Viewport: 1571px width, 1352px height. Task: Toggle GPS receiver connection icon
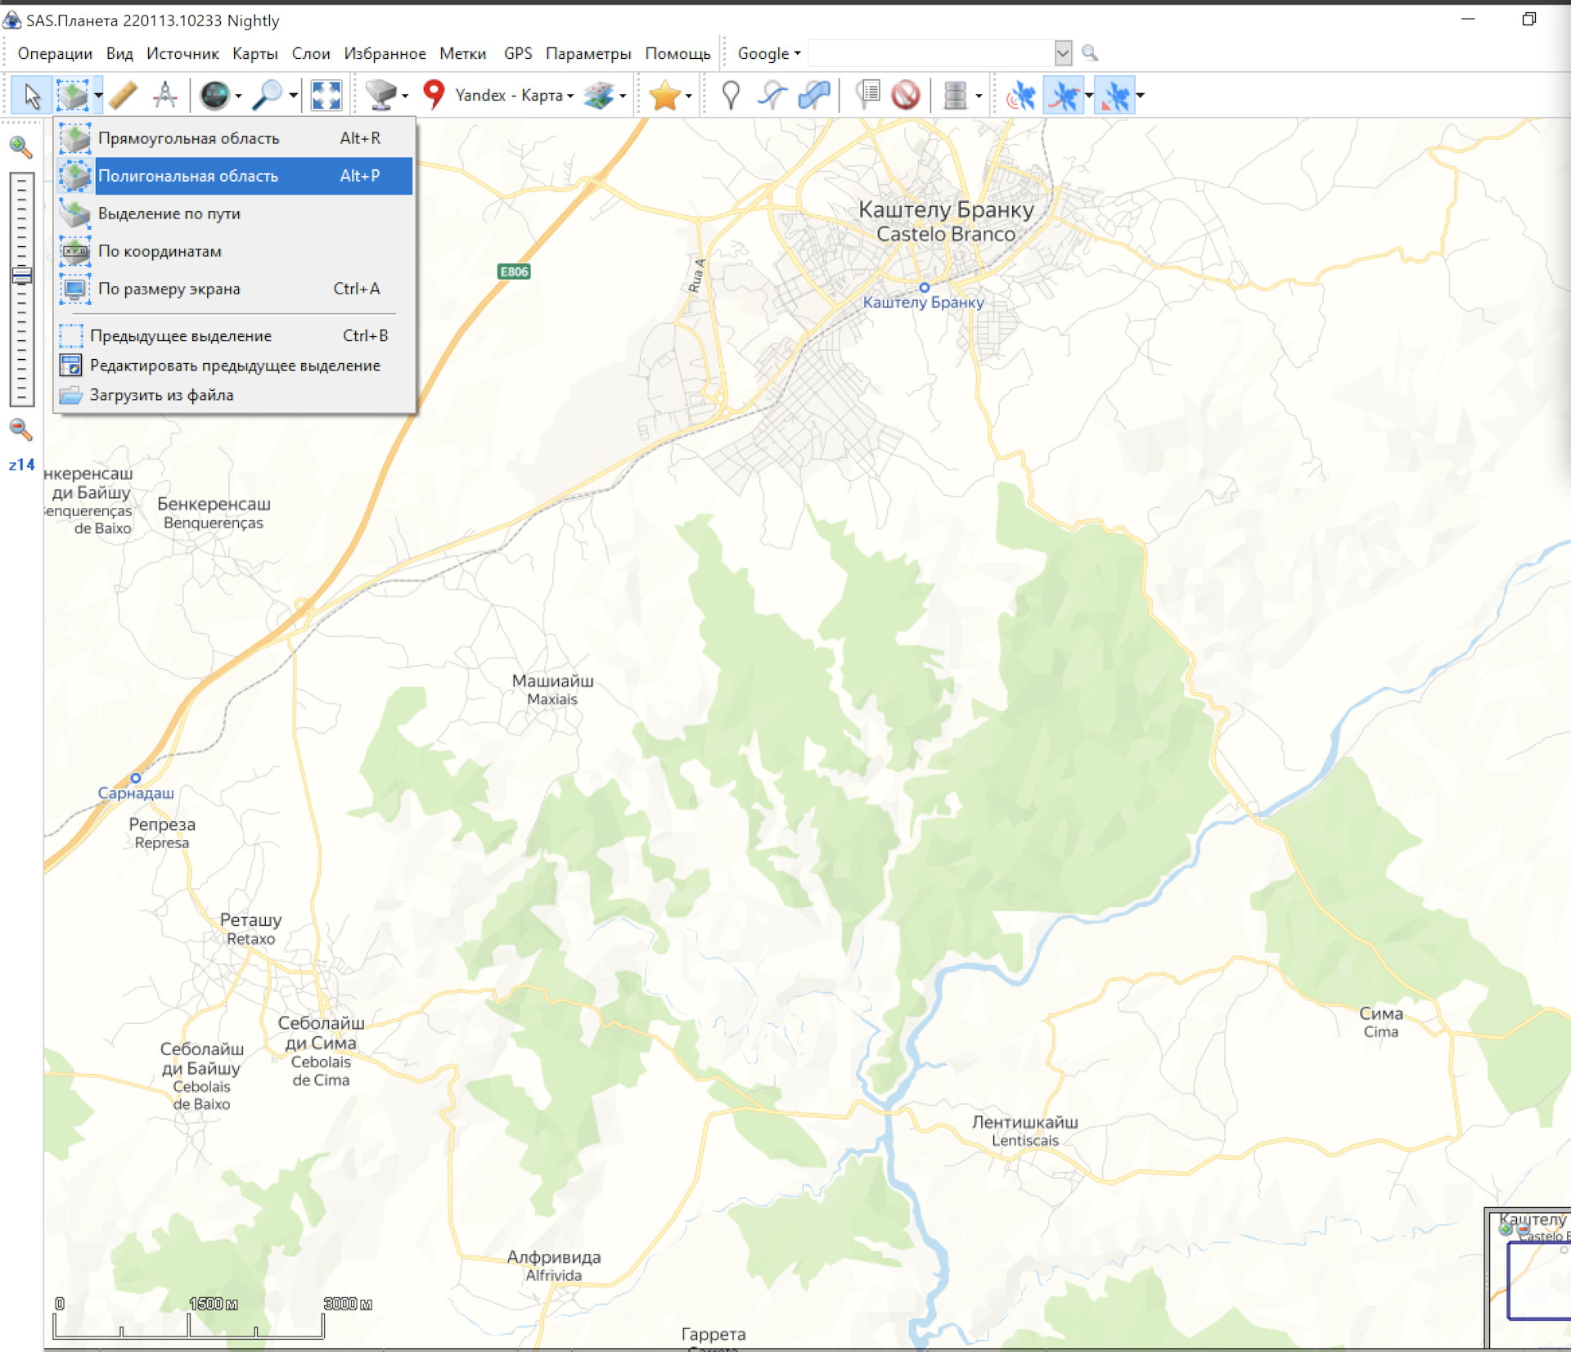click(x=1020, y=96)
